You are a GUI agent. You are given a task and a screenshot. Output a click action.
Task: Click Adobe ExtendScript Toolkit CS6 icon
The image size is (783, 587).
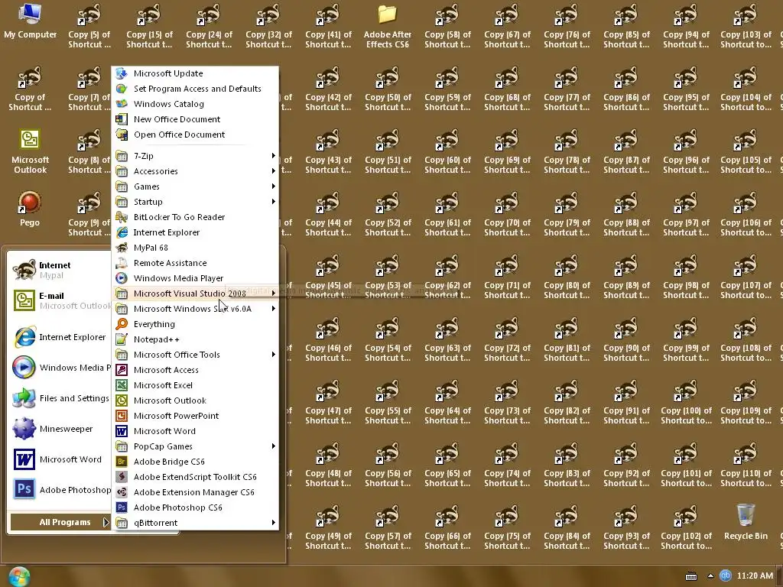tap(122, 477)
